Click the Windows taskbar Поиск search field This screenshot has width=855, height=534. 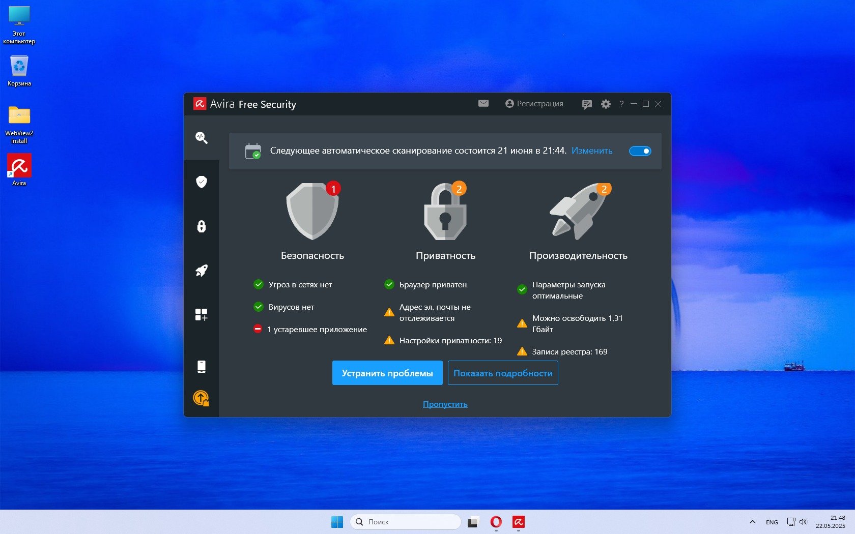(406, 522)
